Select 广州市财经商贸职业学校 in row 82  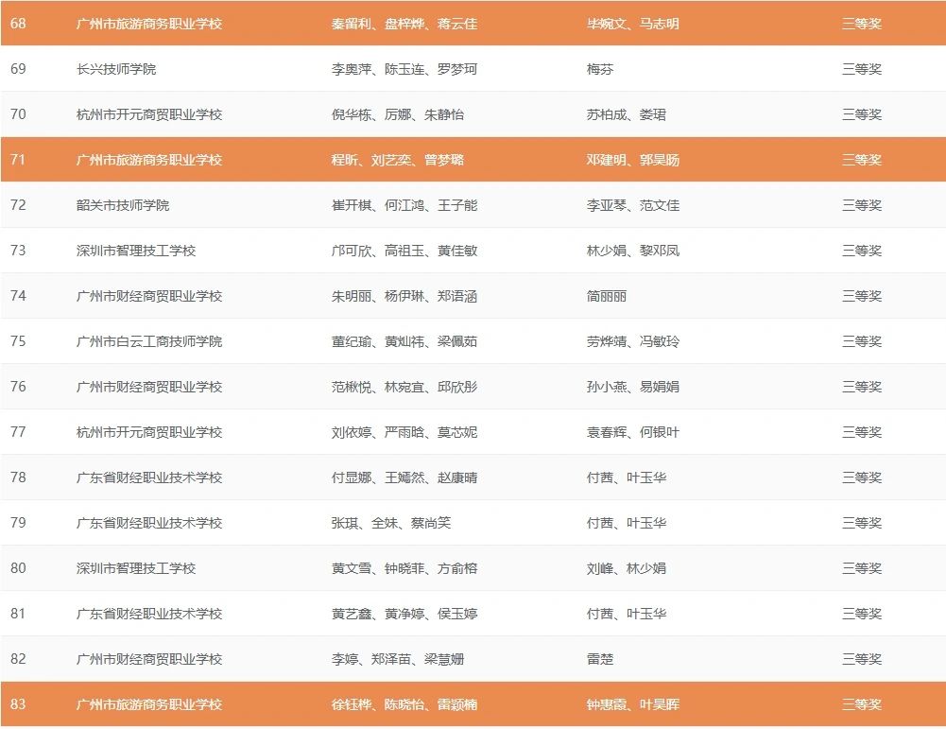149,658
